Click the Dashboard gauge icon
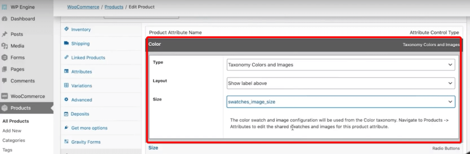Screen dimensions: 470x154 click(x=4, y=19)
